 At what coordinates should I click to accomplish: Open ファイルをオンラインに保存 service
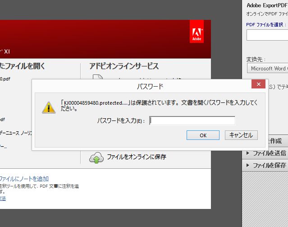(x=137, y=157)
